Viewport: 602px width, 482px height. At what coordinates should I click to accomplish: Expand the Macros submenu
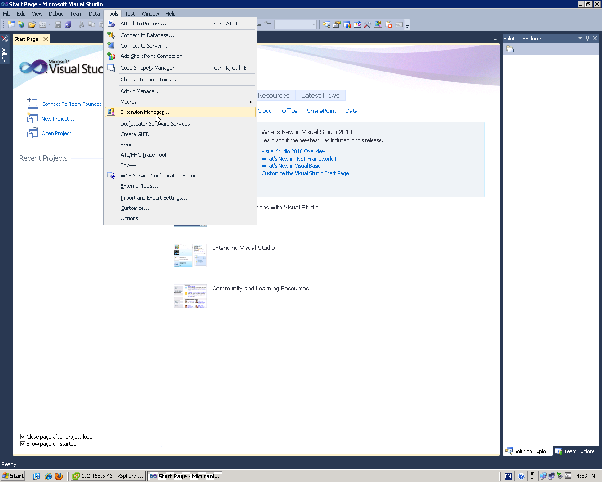point(181,102)
